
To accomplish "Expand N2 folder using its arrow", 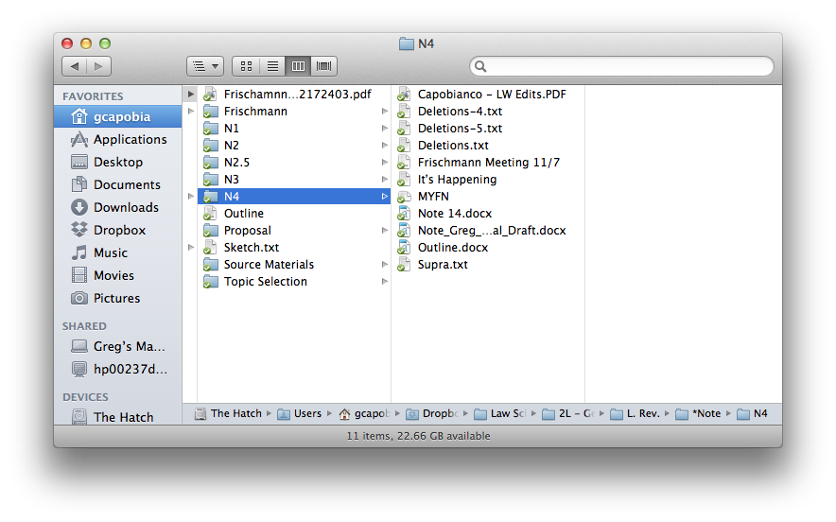I will pyautogui.click(x=384, y=146).
